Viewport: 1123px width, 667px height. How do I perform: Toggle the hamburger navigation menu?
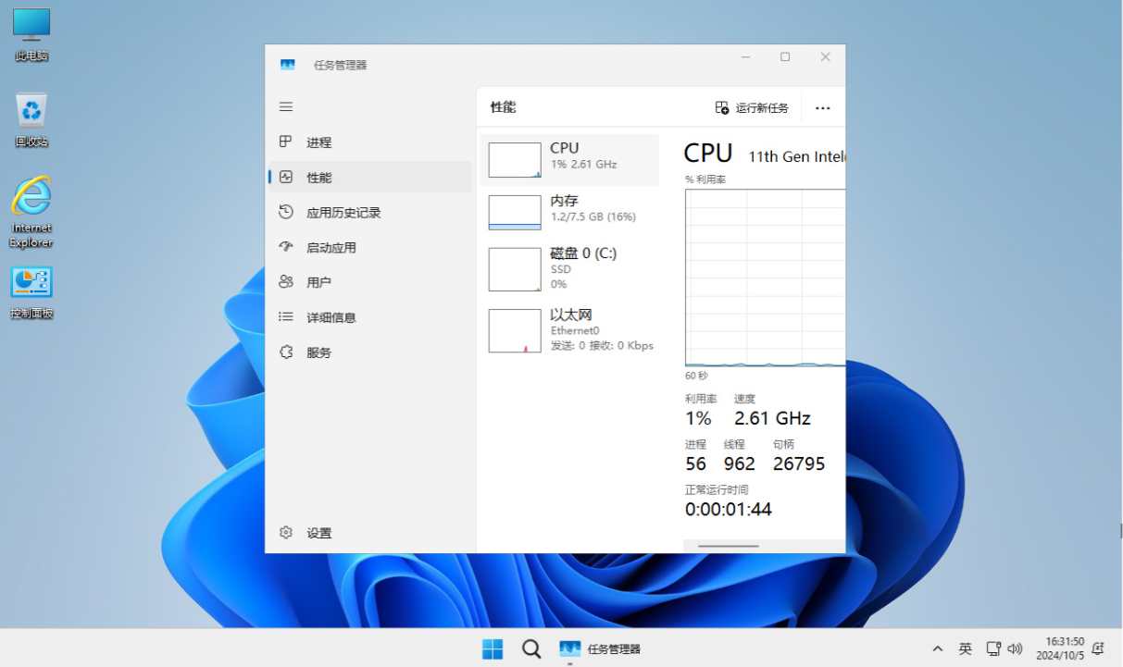point(286,107)
